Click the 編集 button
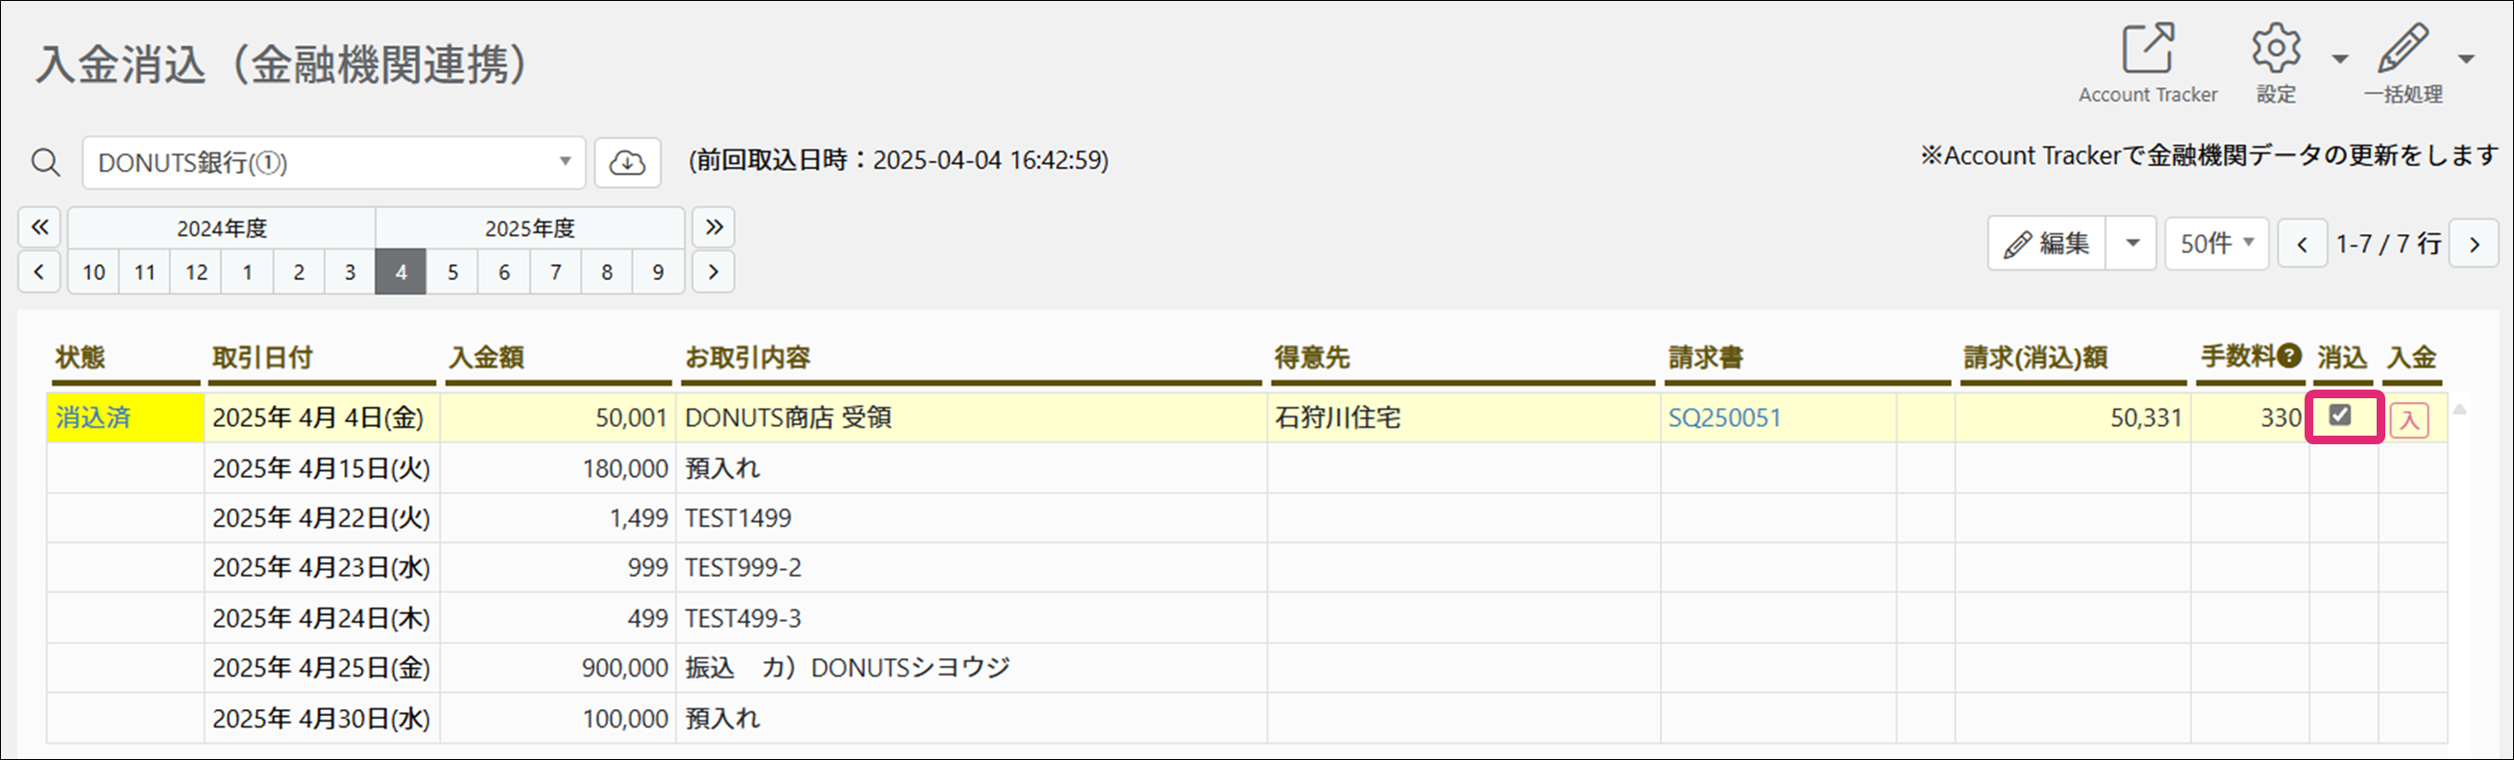Screen dimensions: 2514x760 (2047, 243)
